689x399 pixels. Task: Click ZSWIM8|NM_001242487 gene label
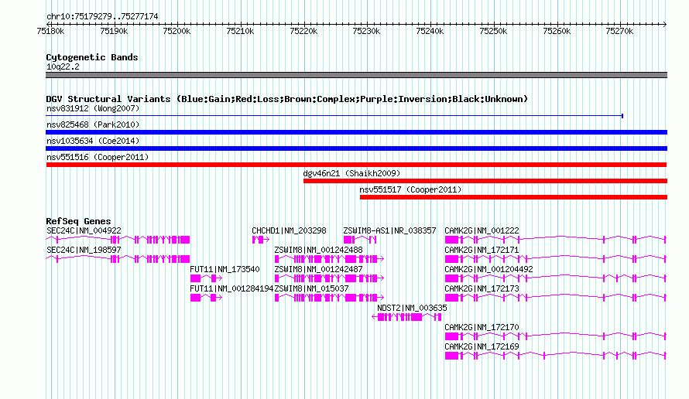click(x=319, y=269)
